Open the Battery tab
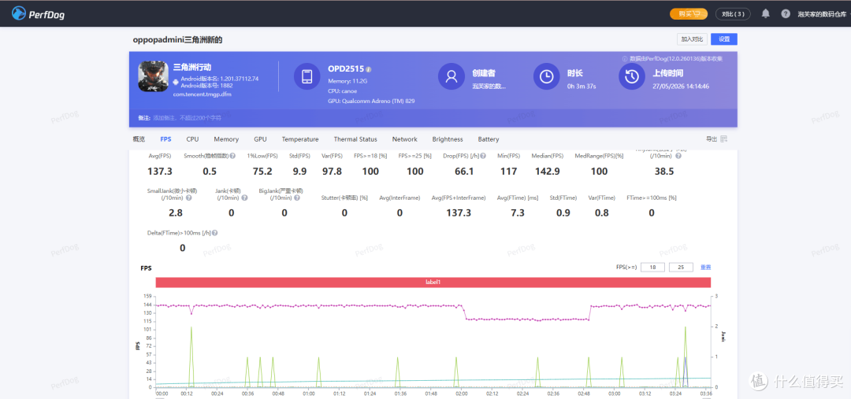This screenshot has height=399, width=851. (489, 139)
